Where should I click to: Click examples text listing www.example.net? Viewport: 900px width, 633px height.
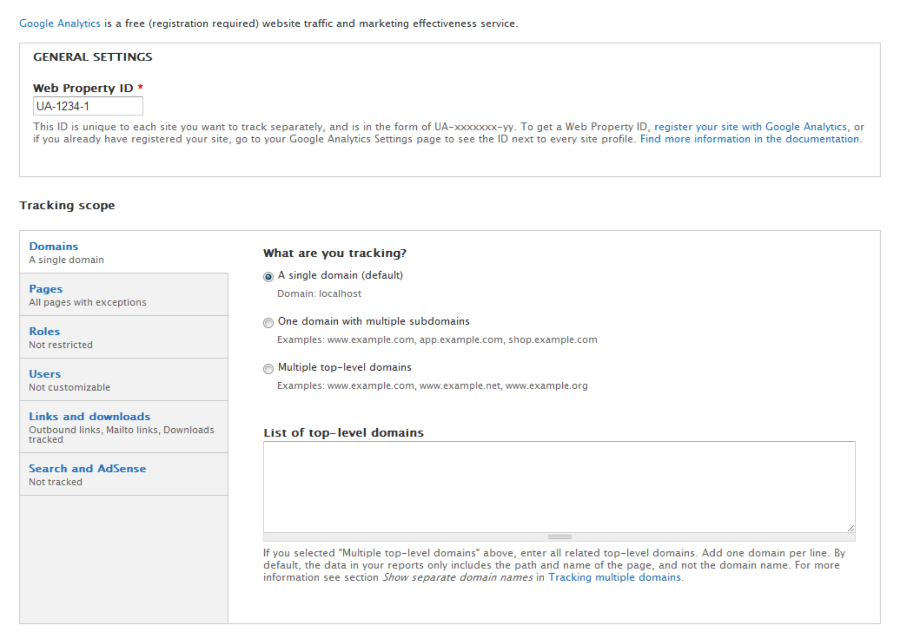click(x=432, y=386)
